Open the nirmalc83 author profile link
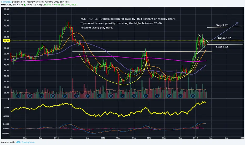The image size is (245, 145). pos(6,2)
